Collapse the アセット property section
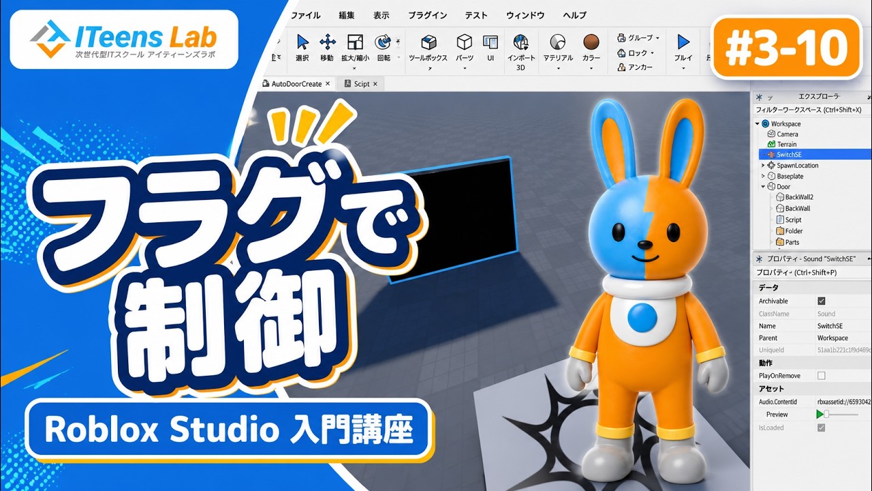 813,388
